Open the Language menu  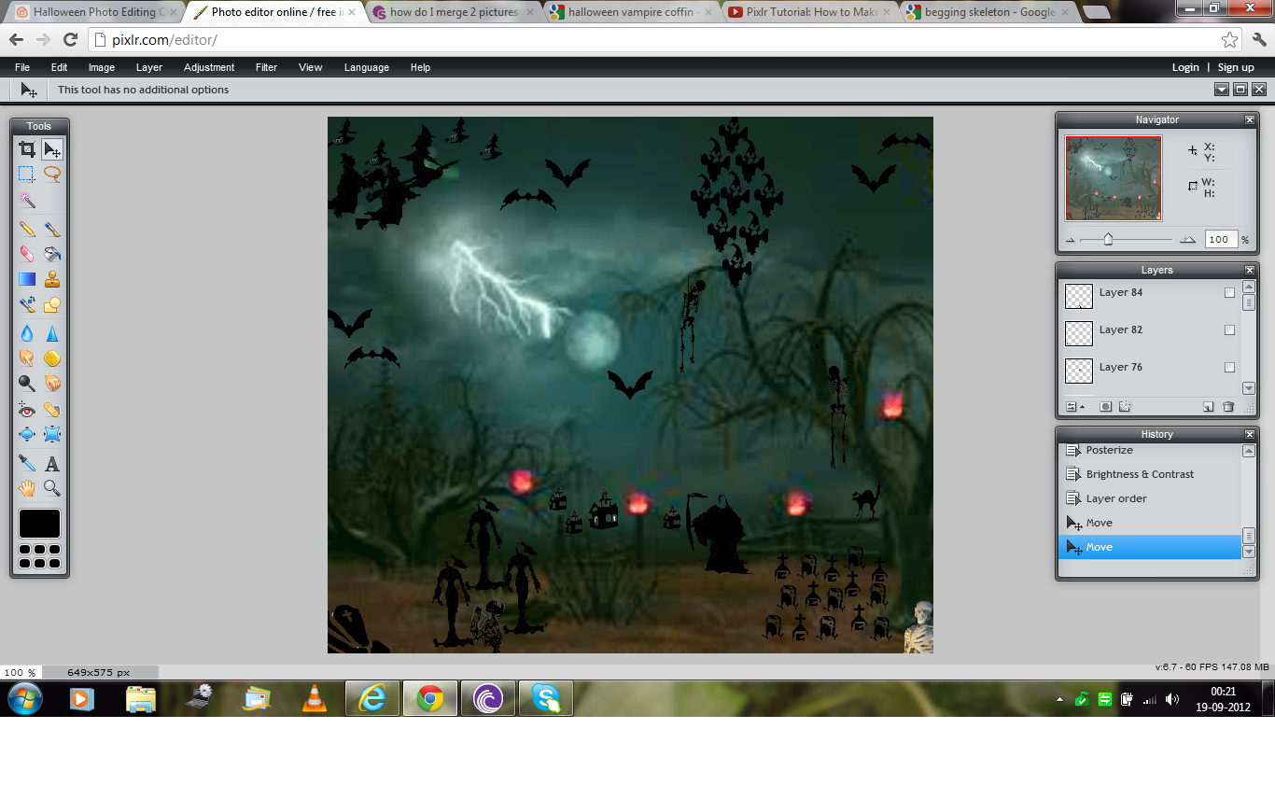(x=367, y=67)
